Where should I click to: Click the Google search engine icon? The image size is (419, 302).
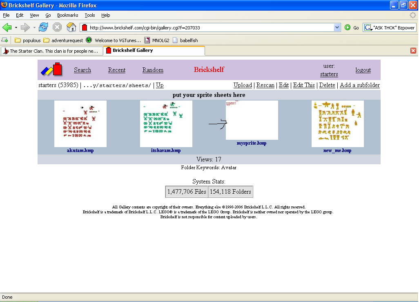click(368, 27)
